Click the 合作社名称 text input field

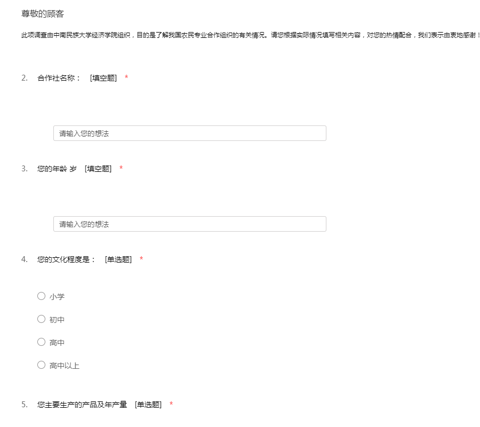pyautogui.click(x=189, y=133)
